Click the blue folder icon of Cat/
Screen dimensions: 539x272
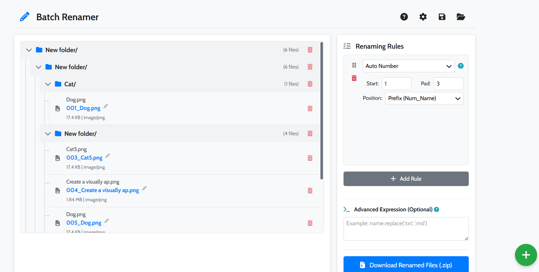click(x=58, y=84)
